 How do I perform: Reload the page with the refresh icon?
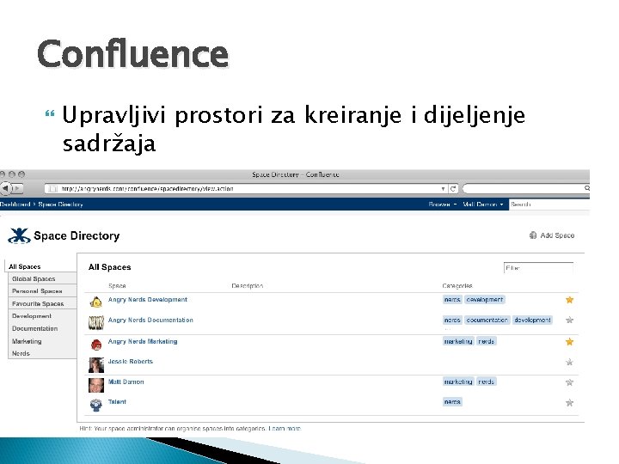tap(453, 188)
